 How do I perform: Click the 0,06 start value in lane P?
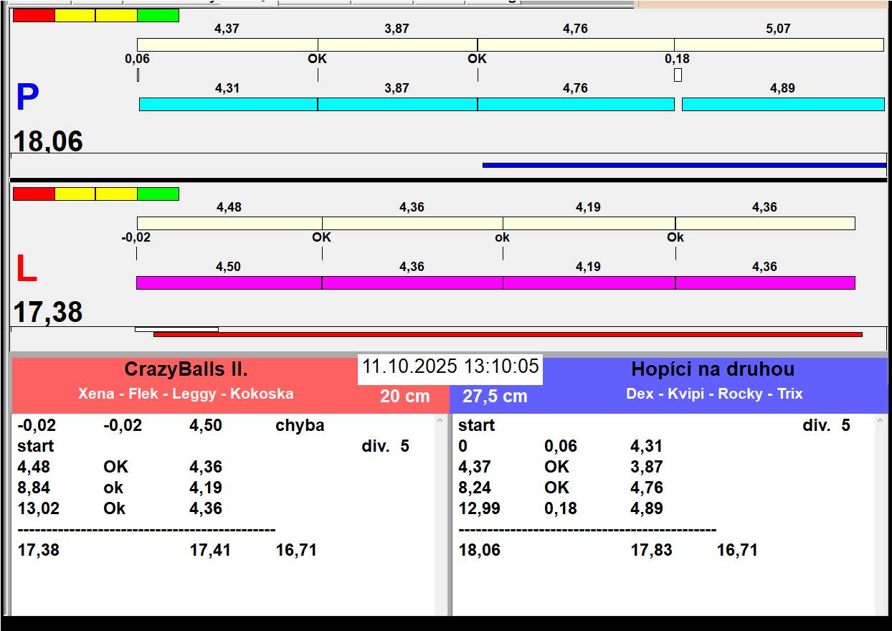pyautogui.click(x=137, y=59)
